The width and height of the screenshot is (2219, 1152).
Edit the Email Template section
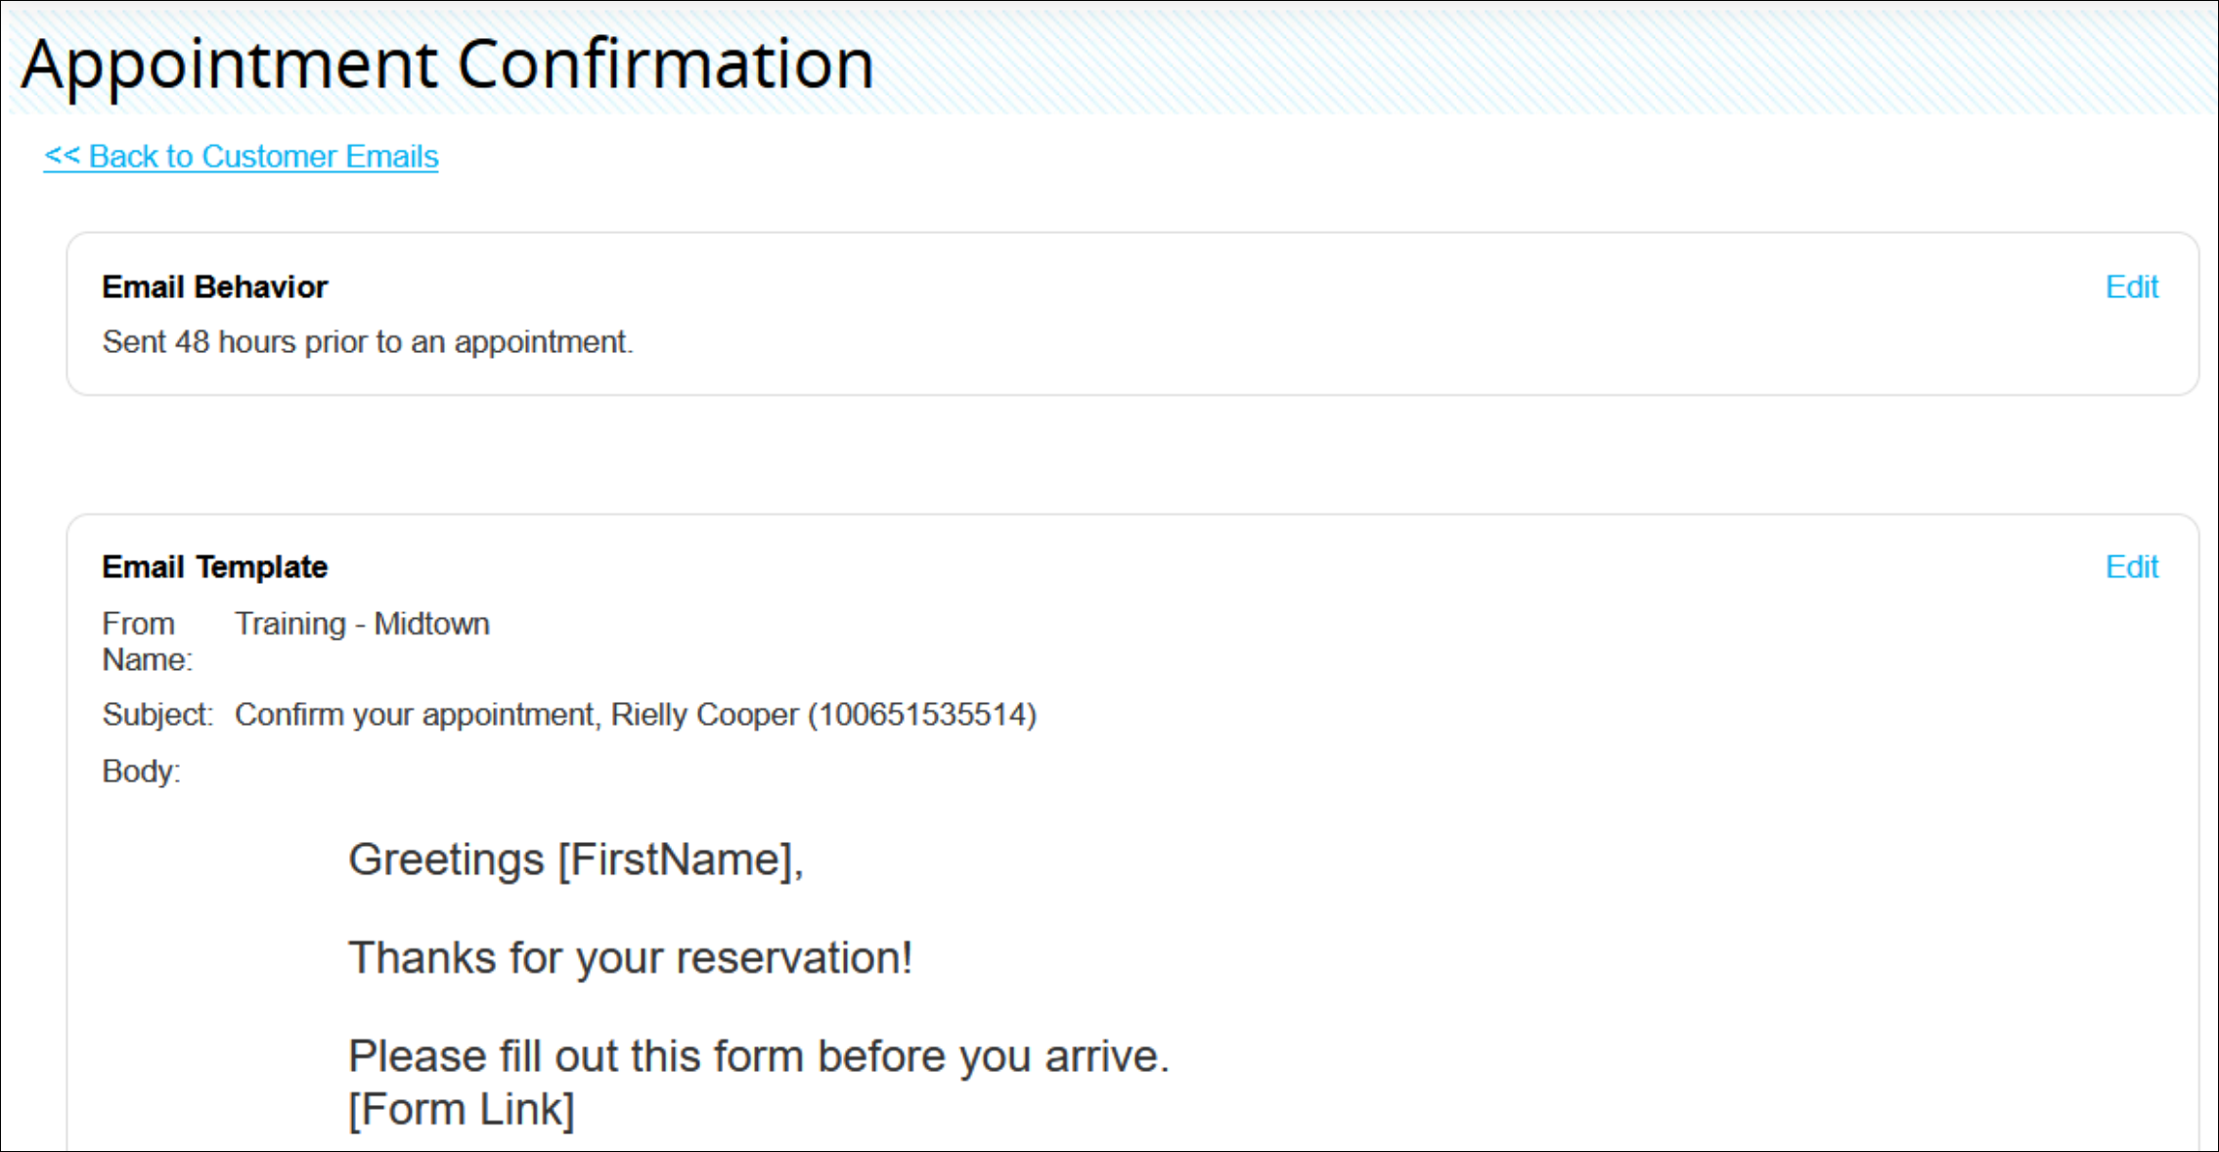(2131, 567)
